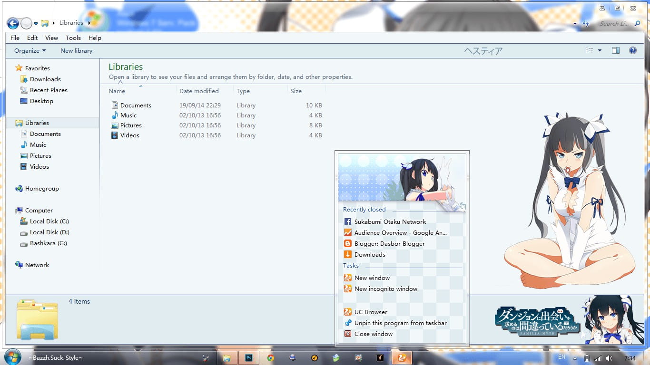Open the Tools menu
The height and width of the screenshot is (365, 650).
[73, 38]
